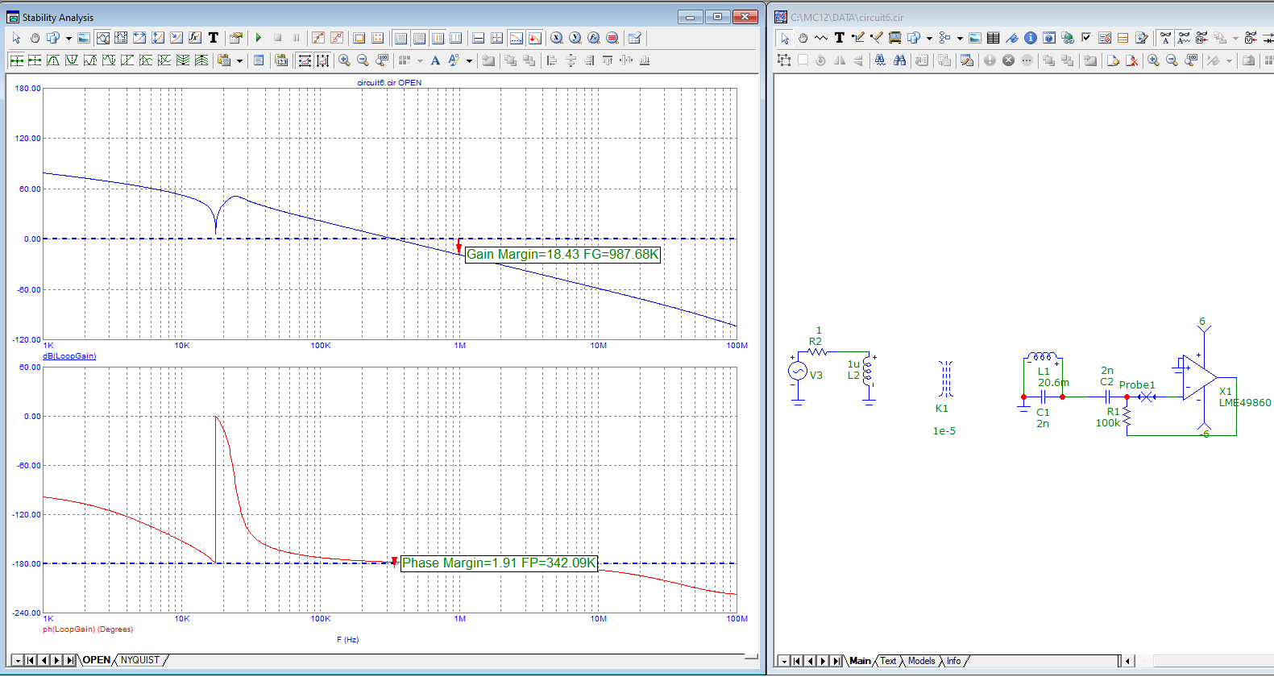Choose the vertical tag mode icon
The height and width of the screenshot is (677, 1274).
point(158,38)
